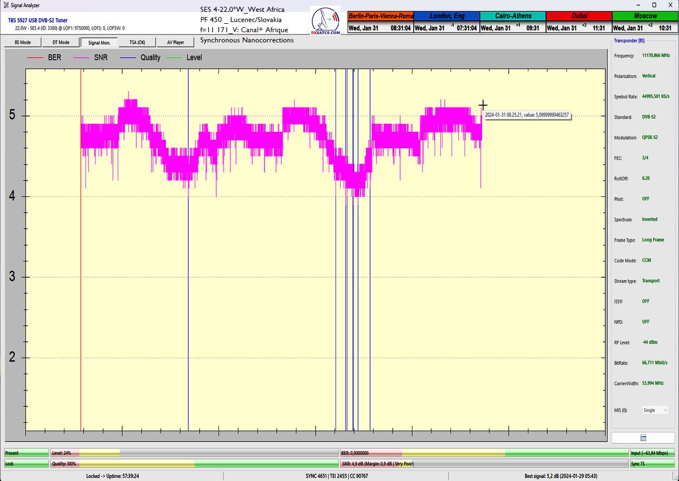The image size is (679, 481).
Task: Click the panel button below MIS dropdown
Action: (x=643, y=437)
